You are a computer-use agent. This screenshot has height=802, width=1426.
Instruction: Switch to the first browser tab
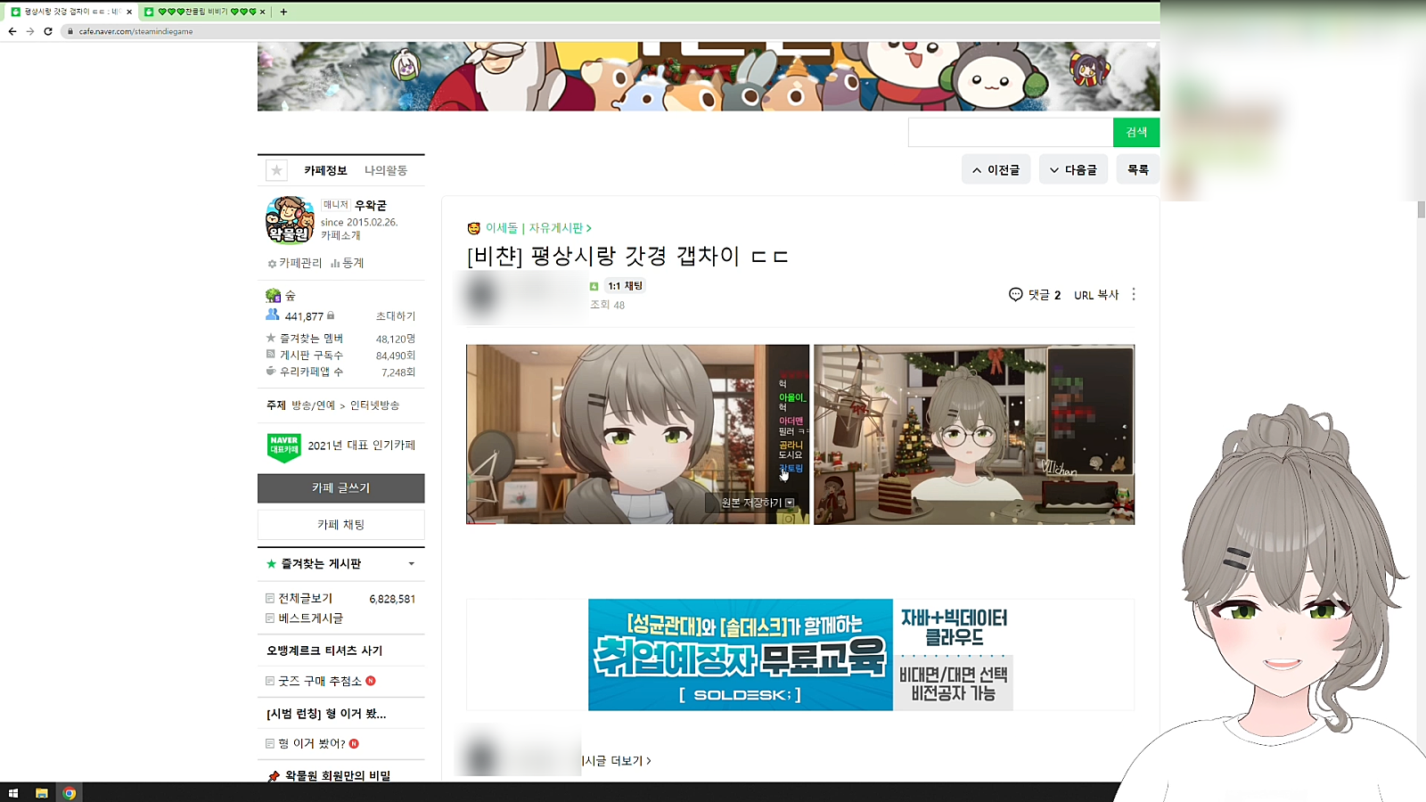point(71,12)
